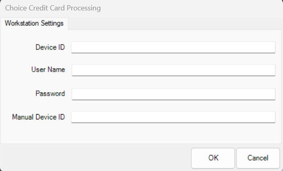Click into the Device ID text field
The width and height of the screenshot is (283, 171).
pos(173,47)
